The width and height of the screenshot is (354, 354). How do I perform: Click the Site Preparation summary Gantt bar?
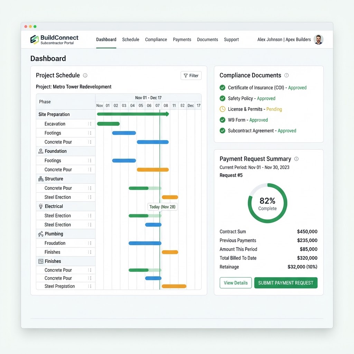pos(133,114)
